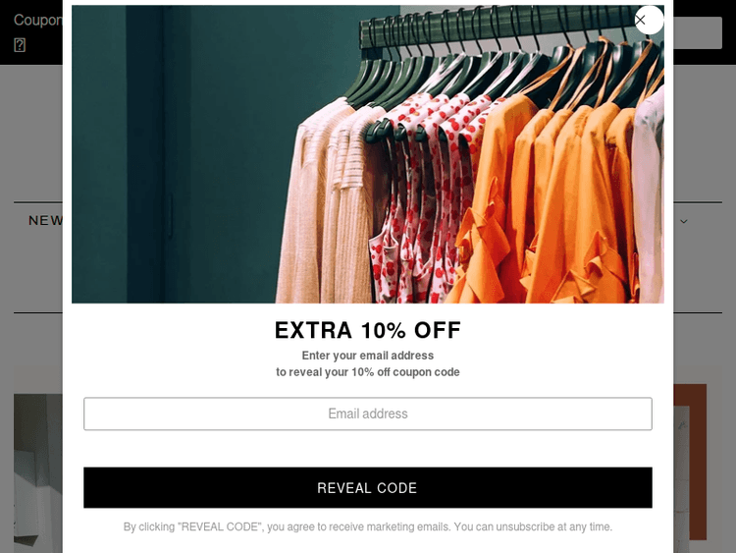The width and height of the screenshot is (736, 553).
Task: Open the NEW navigation menu item
Action: (45, 220)
